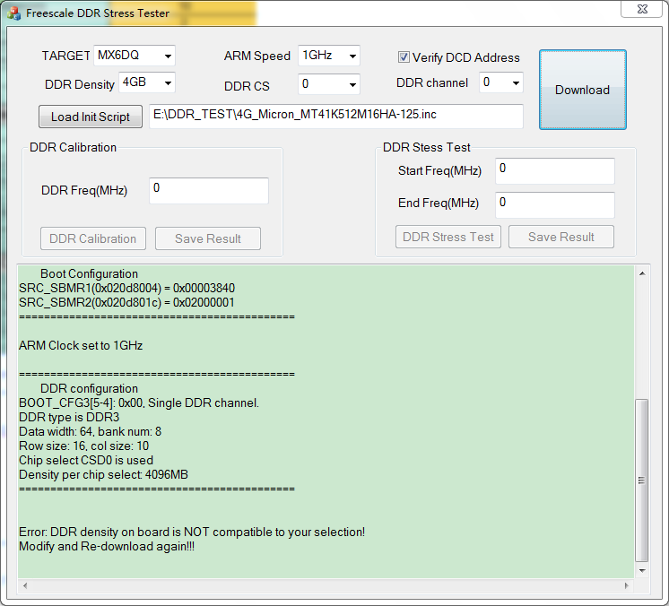Toggle Verify DCD Address checkbox
Viewport: 669px width, 606px height.
click(404, 57)
